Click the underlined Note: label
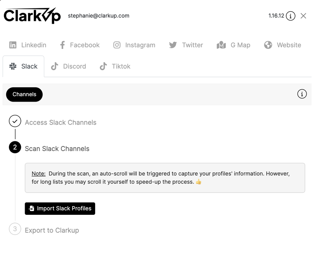315x263 pixels. (x=39, y=173)
